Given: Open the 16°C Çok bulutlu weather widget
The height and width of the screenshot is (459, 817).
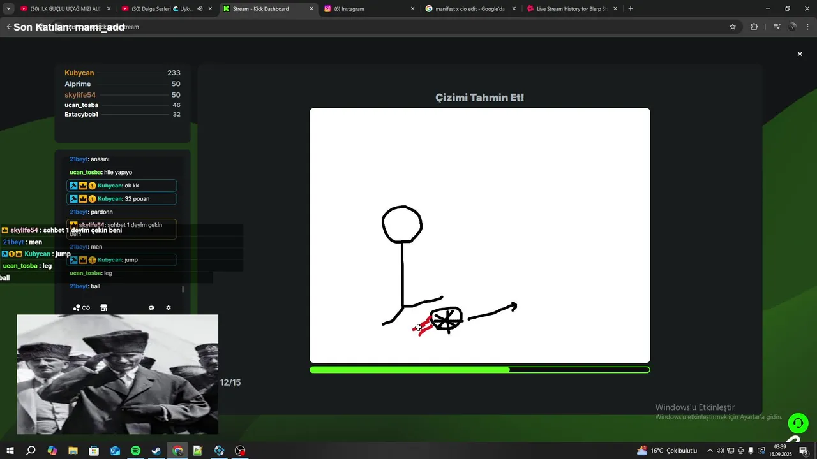Looking at the screenshot, I should (667, 451).
